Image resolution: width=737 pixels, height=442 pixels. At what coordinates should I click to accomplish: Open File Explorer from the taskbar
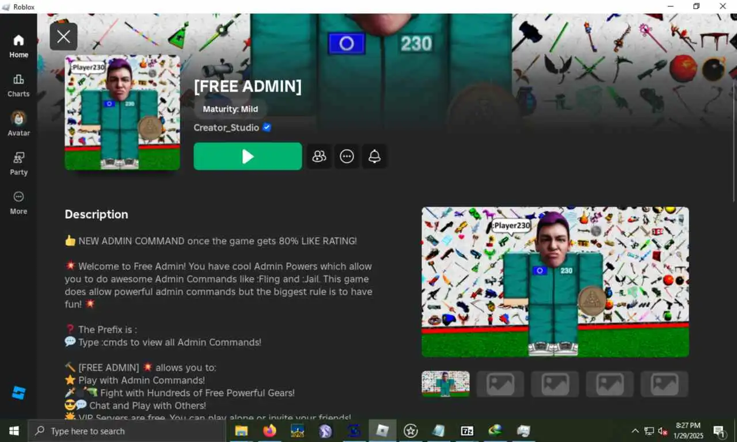(x=241, y=430)
